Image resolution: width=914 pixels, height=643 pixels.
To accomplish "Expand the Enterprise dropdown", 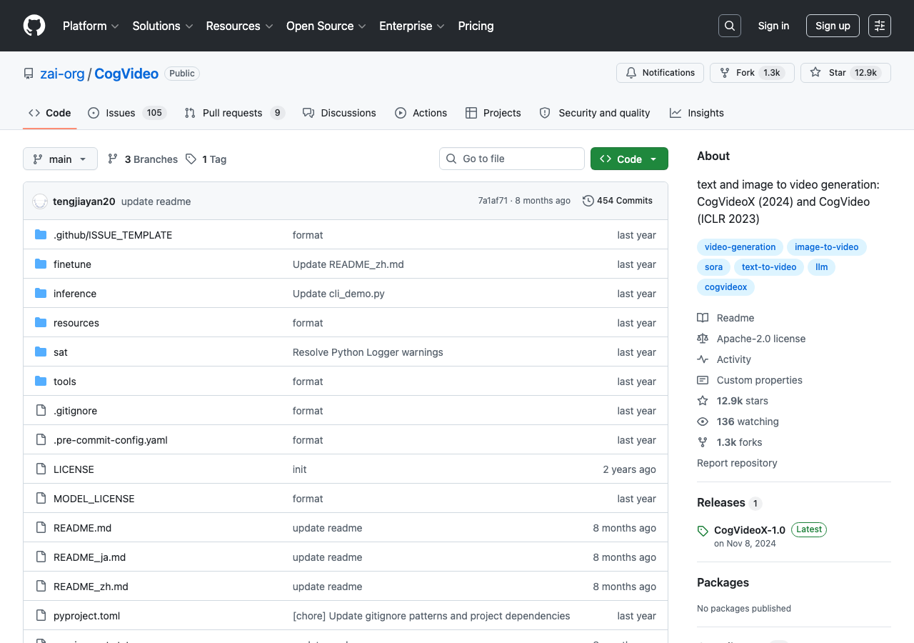I will click(412, 26).
